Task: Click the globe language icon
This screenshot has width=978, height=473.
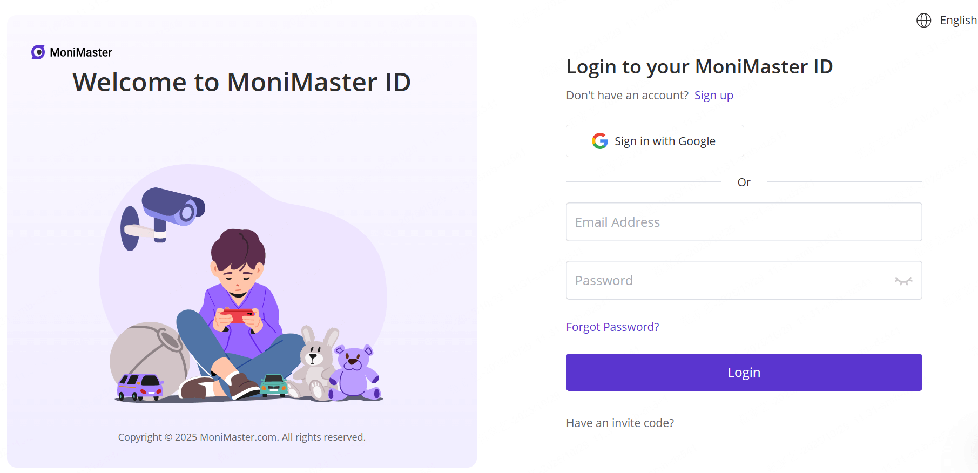Action: click(923, 21)
